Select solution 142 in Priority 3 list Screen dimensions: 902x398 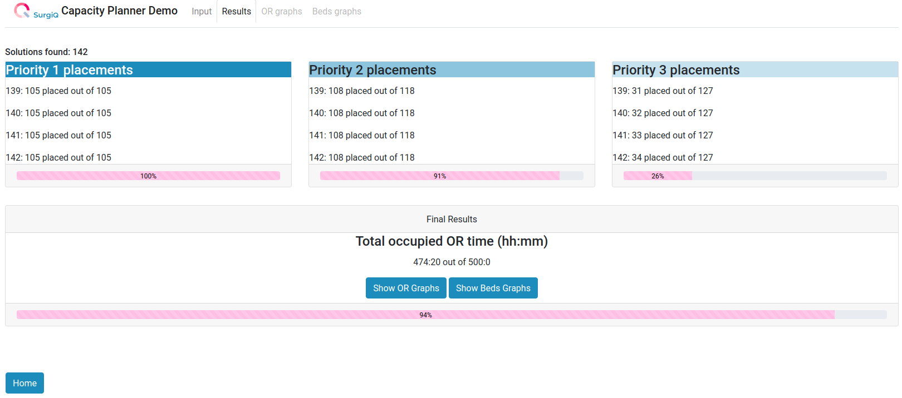(663, 157)
